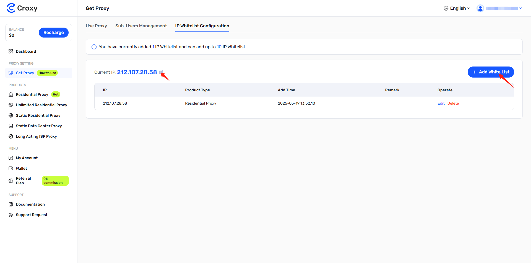Switch to the Use Proxy tab

96,26
